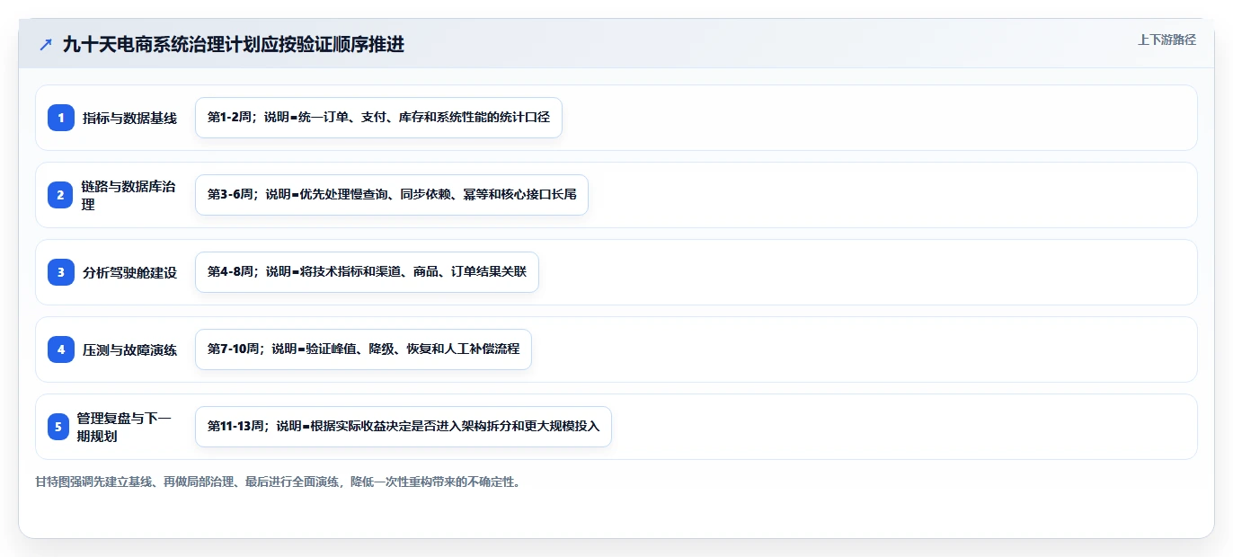
Task: Select step number 2 badge
Action: 61,195
